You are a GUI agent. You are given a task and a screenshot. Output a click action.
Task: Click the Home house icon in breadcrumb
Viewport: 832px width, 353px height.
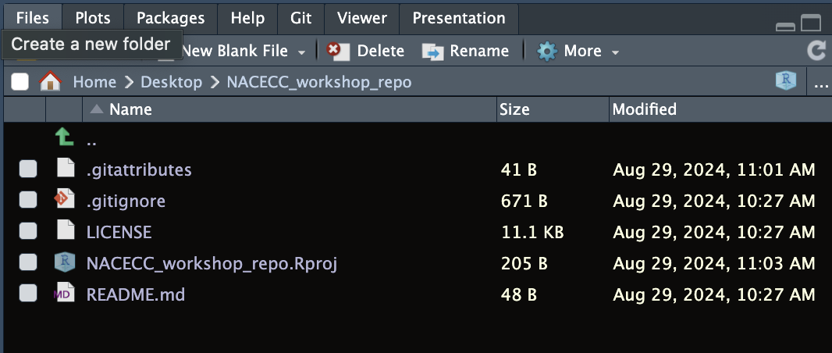coord(50,81)
